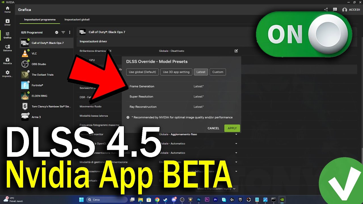This screenshot has width=363, height=204.
Task: Expand Mostra impostazioni legacy
Action: pos(216,189)
